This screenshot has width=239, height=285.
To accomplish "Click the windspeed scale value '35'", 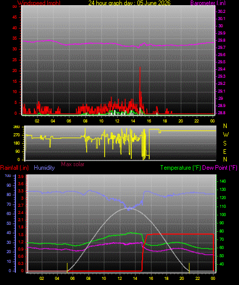I will click(14, 39).
